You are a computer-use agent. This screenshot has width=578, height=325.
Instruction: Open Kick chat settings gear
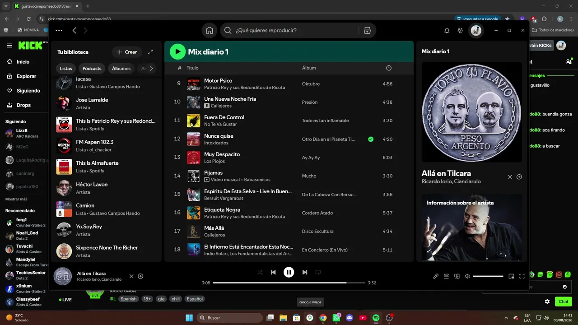[x=547, y=302]
